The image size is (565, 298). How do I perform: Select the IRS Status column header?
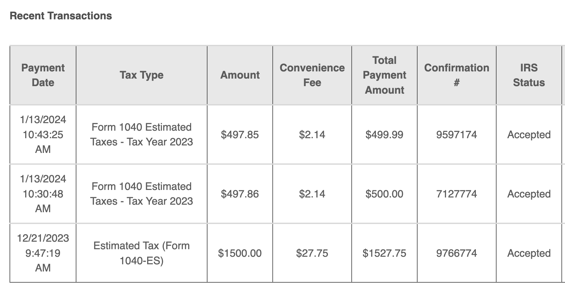click(x=529, y=75)
